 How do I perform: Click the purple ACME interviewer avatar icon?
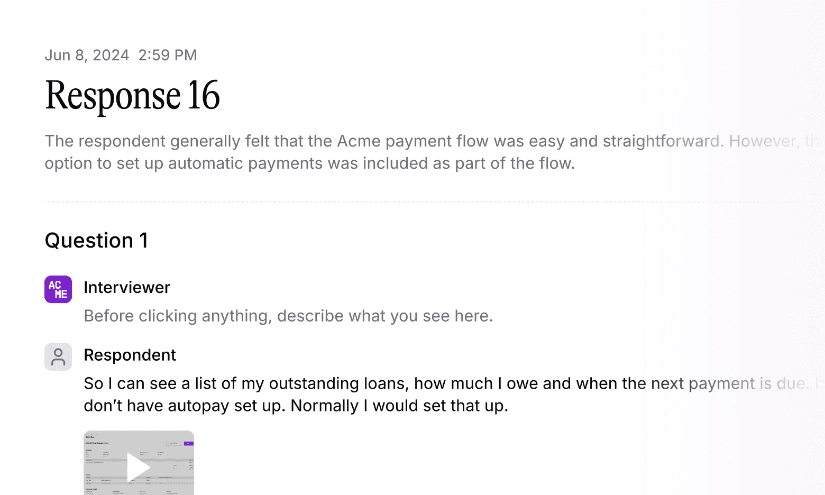coord(58,289)
